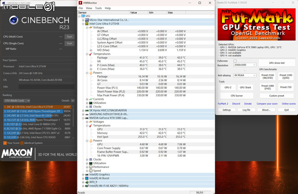Expand the Micro-Star International node
The width and height of the screenshot is (298, 194).
(83, 20)
